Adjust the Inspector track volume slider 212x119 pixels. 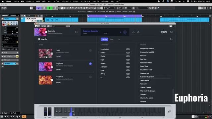(x=13, y=29)
